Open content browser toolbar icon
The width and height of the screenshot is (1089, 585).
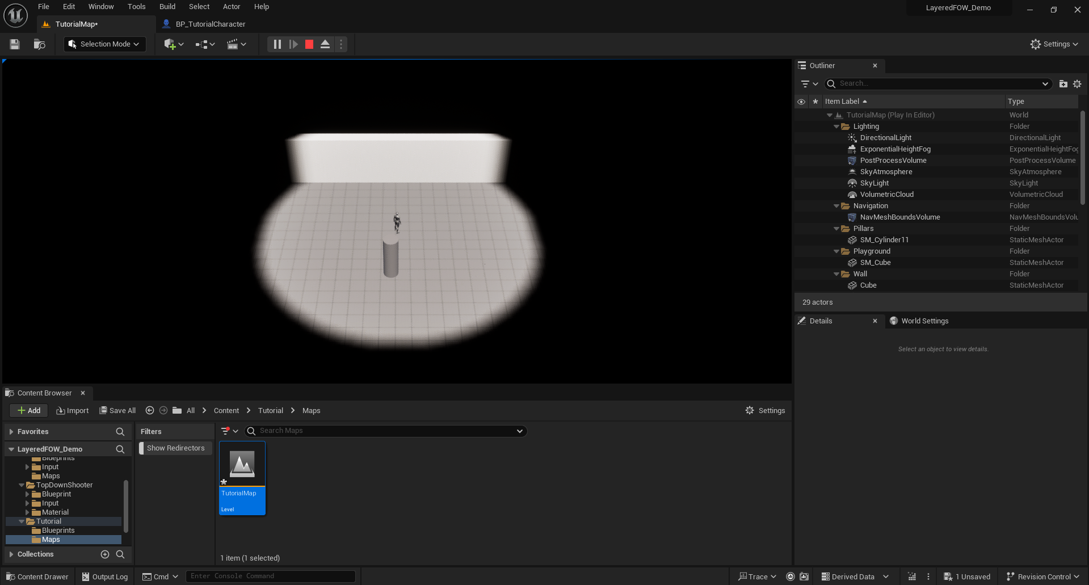click(x=39, y=44)
